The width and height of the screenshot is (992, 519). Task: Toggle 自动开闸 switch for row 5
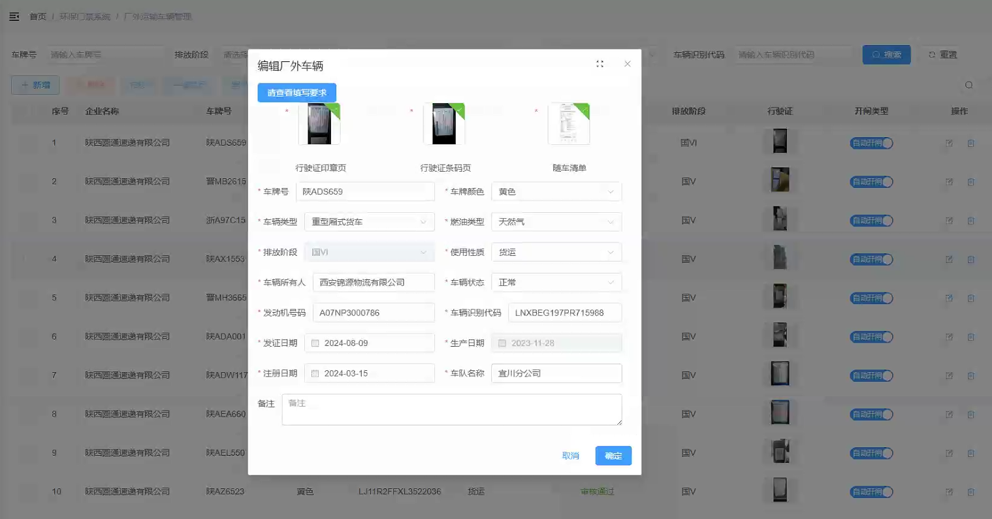pos(872,298)
